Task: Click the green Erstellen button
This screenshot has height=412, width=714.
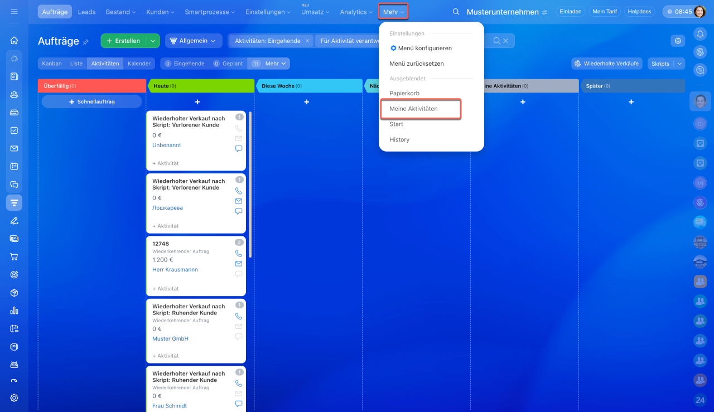Action: coord(123,41)
